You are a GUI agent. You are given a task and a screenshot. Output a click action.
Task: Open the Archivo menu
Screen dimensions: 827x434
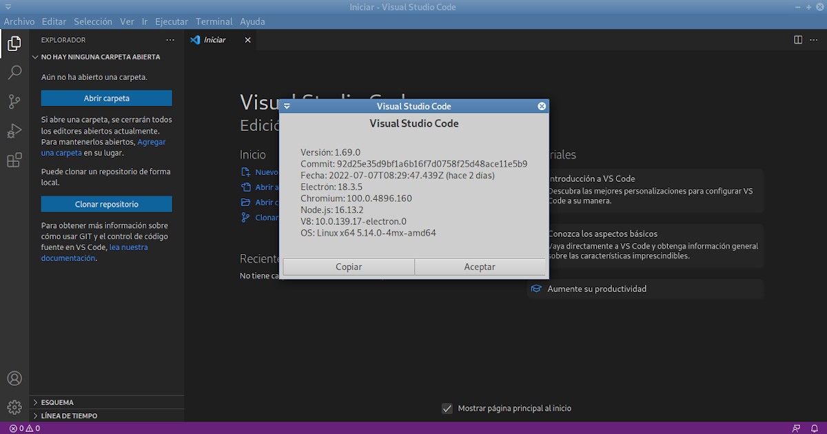(x=19, y=21)
